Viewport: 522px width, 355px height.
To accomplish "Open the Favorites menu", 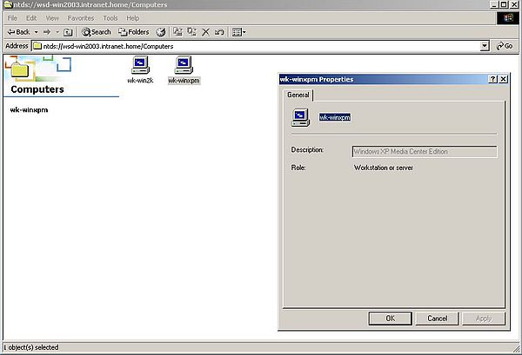I will pos(81,18).
